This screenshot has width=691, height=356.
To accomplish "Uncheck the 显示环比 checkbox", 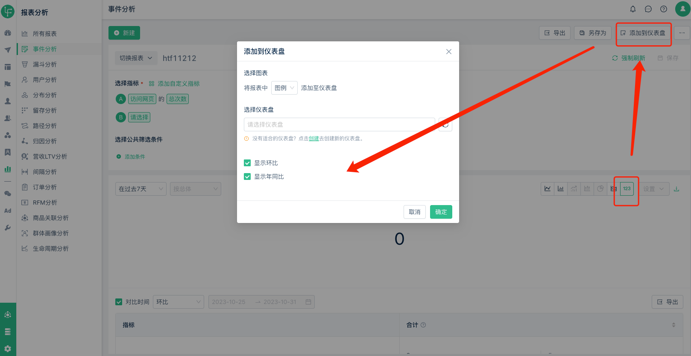I will (247, 163).
